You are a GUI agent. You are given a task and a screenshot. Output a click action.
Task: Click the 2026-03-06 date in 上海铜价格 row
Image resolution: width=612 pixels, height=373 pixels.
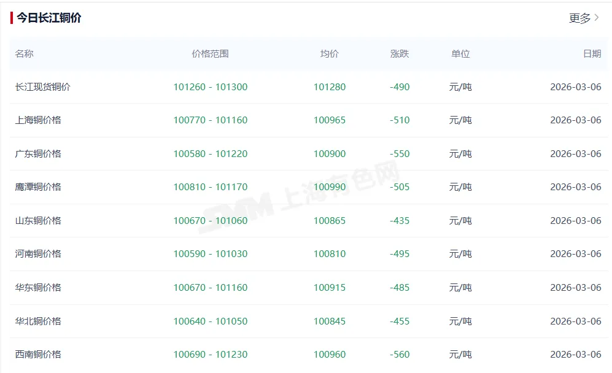point(576,120)
